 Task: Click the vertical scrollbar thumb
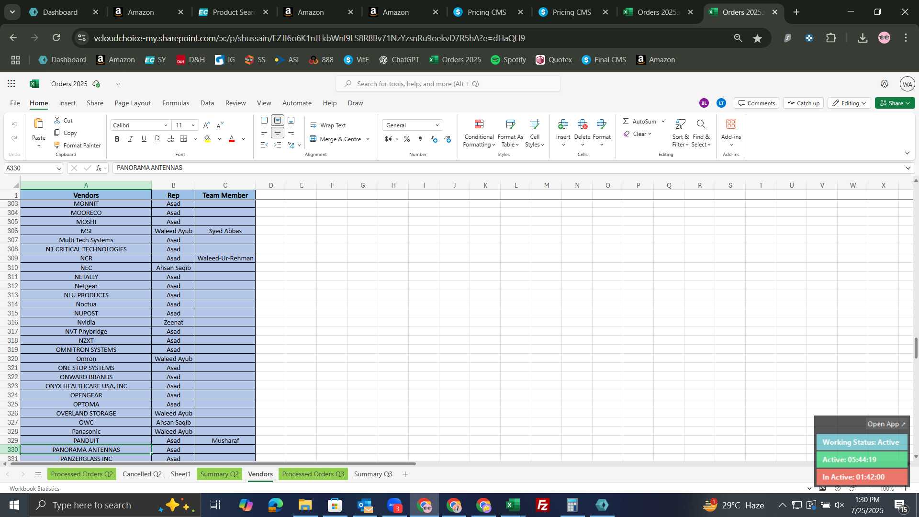point(916,348)
